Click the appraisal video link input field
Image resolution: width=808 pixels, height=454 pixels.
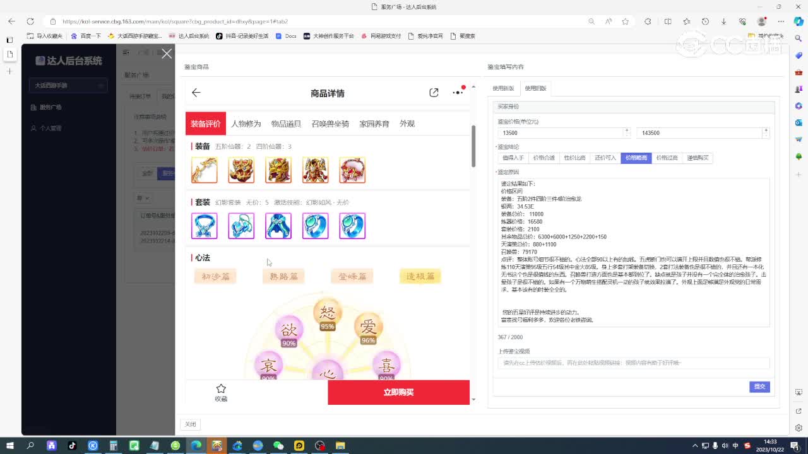tap(634, 363)
